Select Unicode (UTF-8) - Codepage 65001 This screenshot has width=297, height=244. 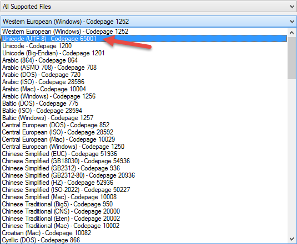coord(144,39)
